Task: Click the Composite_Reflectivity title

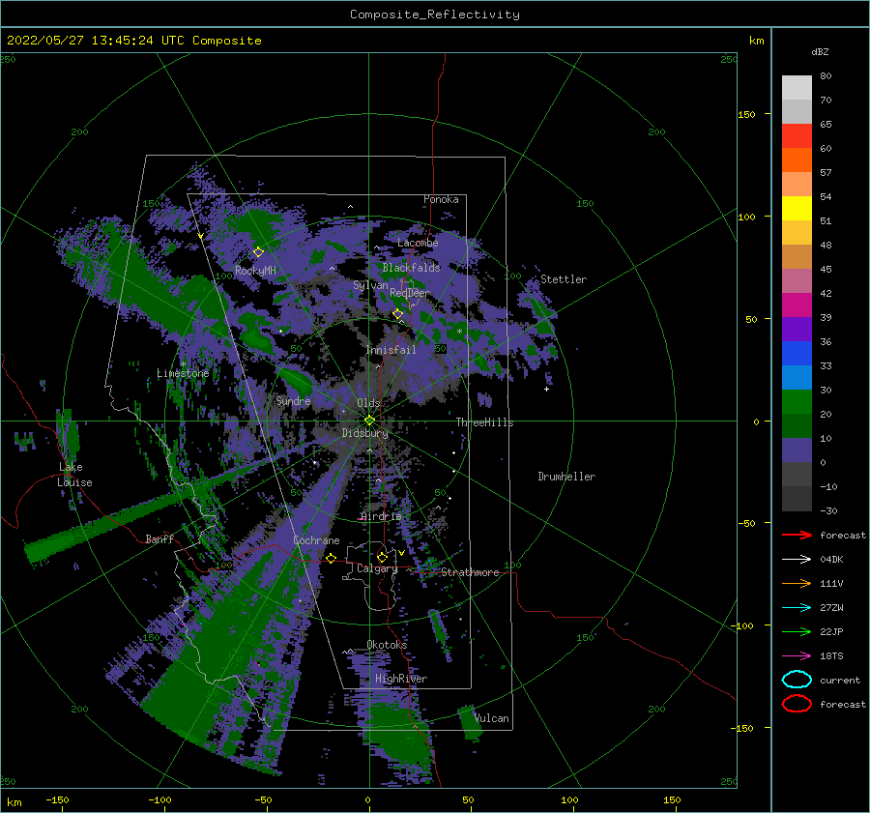Action: tap(434, 15)
